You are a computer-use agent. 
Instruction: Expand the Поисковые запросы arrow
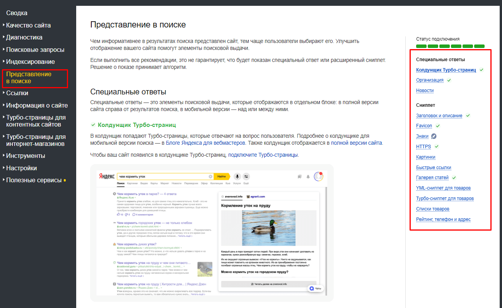4,50
